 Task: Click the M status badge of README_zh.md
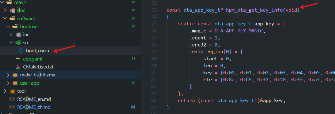point(133,107)
